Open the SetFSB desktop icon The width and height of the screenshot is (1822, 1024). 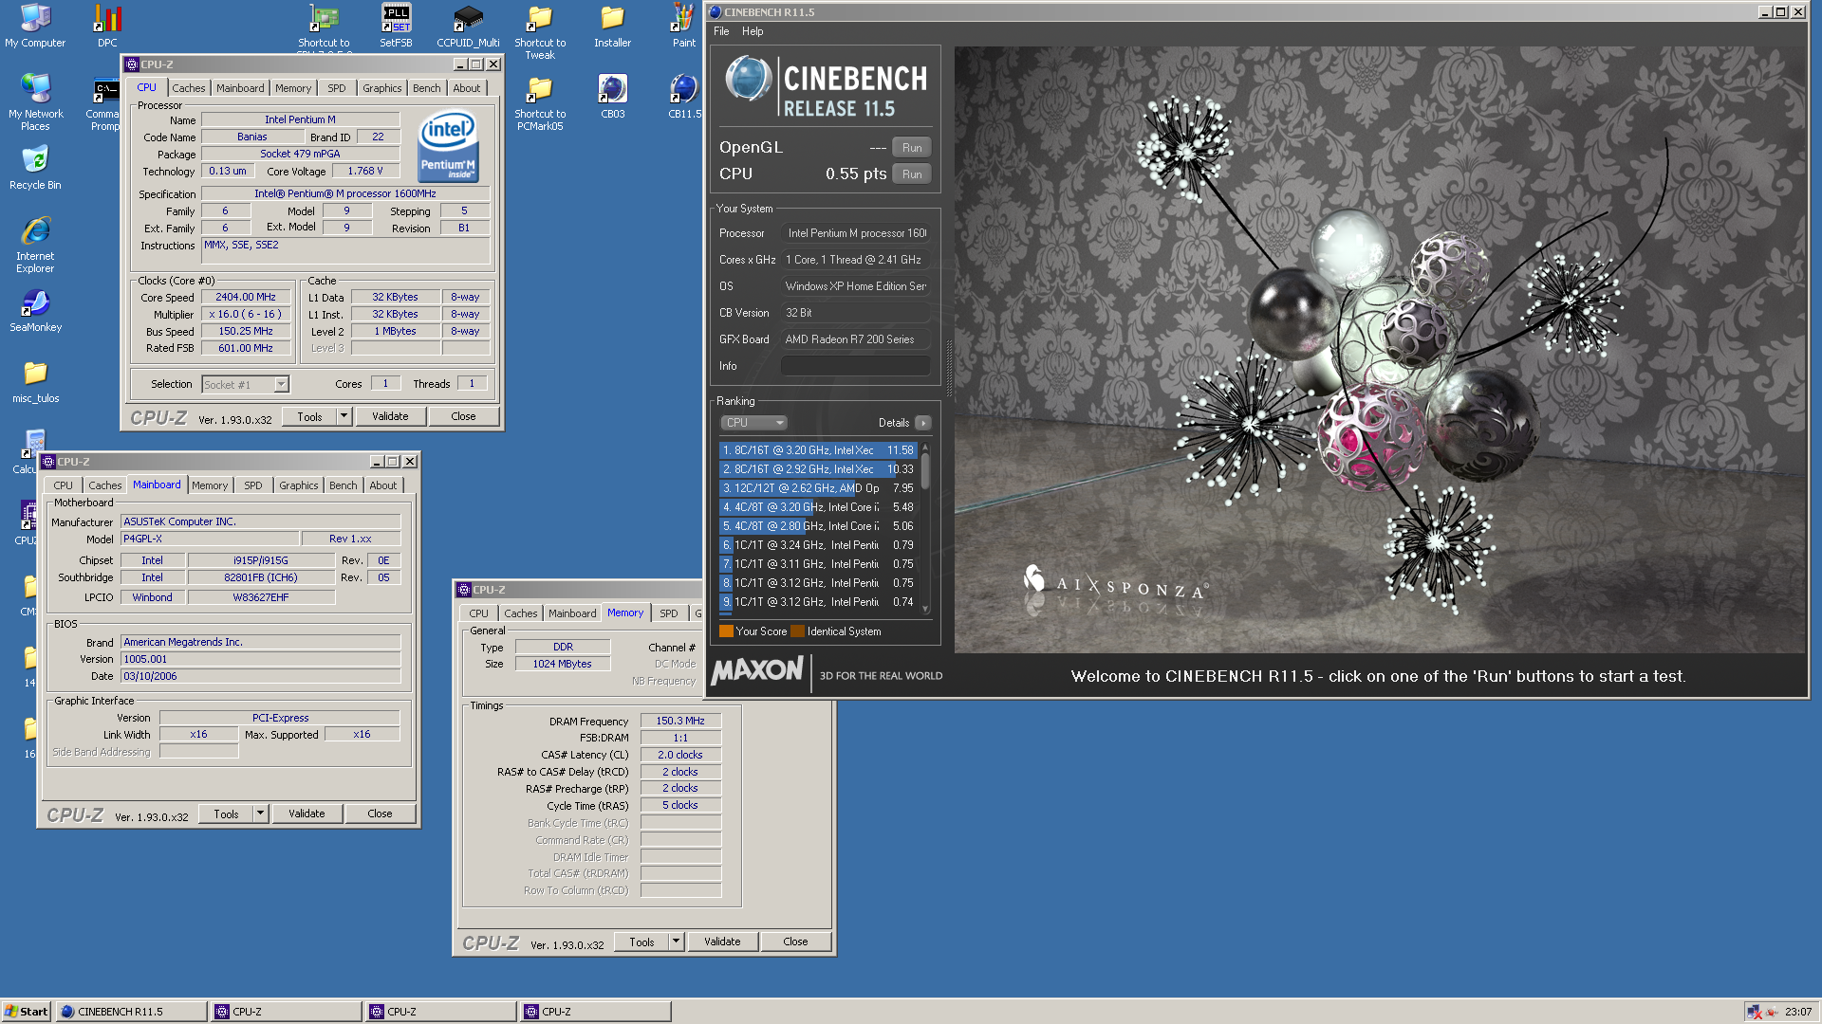pos(396,26)
